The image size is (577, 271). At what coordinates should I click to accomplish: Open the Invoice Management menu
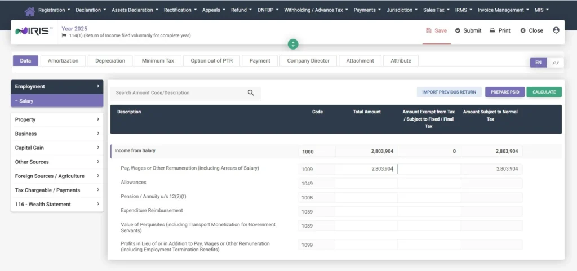(x=503, y=10)
